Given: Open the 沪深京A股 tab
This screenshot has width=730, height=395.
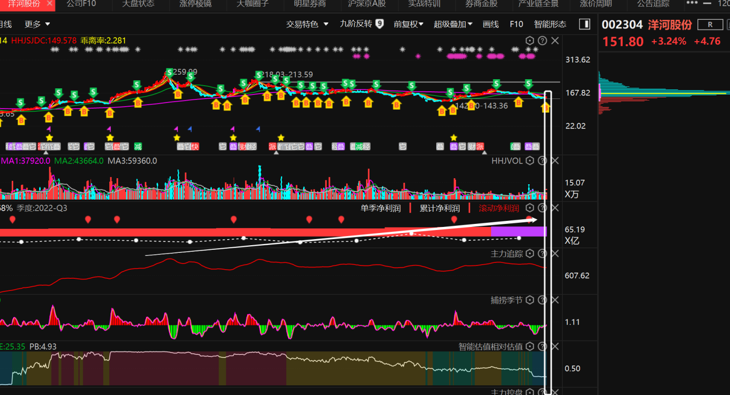Looking at the screenshot, I should 367,4.
